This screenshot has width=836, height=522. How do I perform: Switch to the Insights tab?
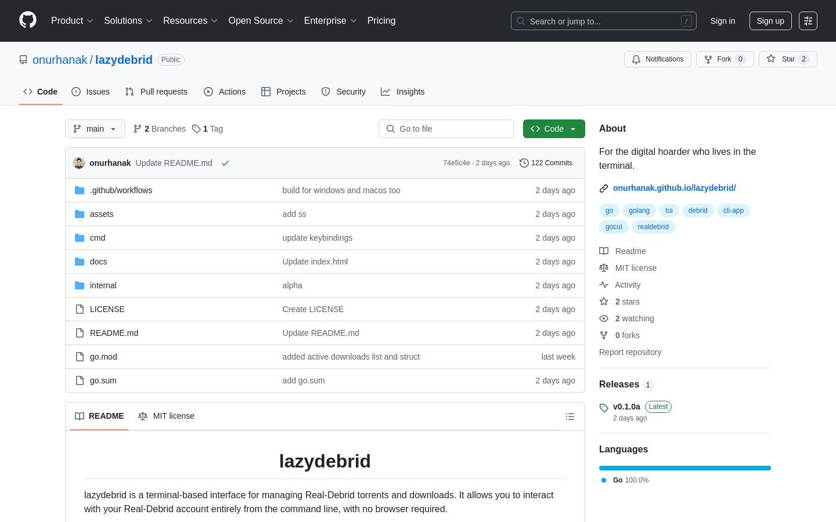click(403, 92)
